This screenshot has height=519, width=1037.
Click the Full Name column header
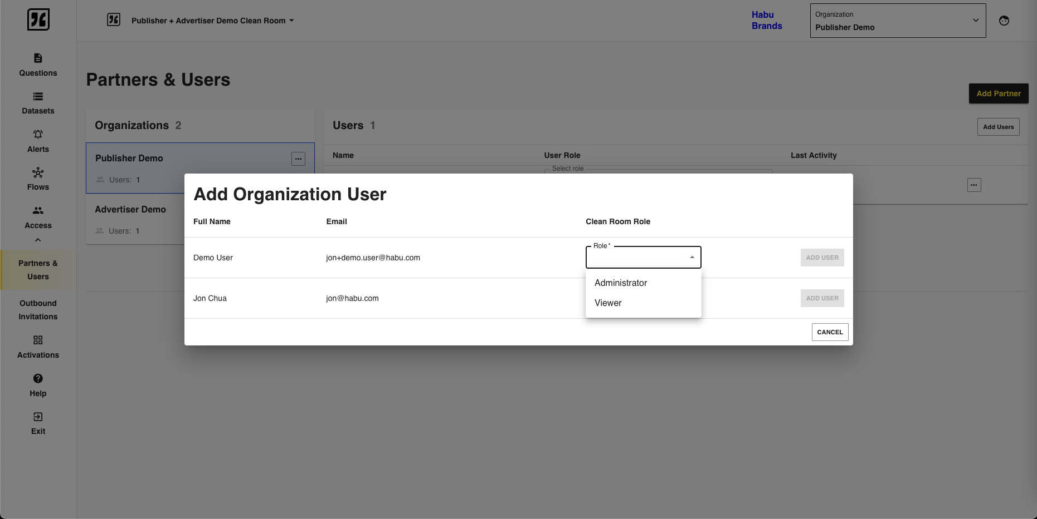(212, 221)
